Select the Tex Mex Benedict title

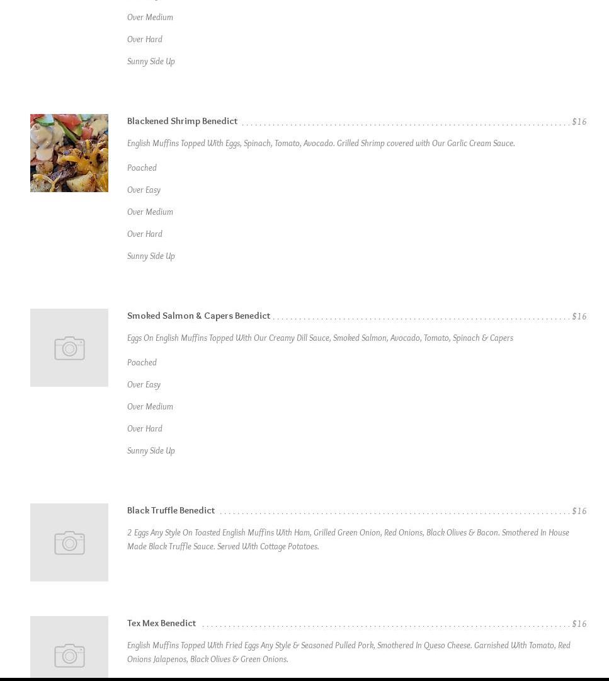coord(161,623)
